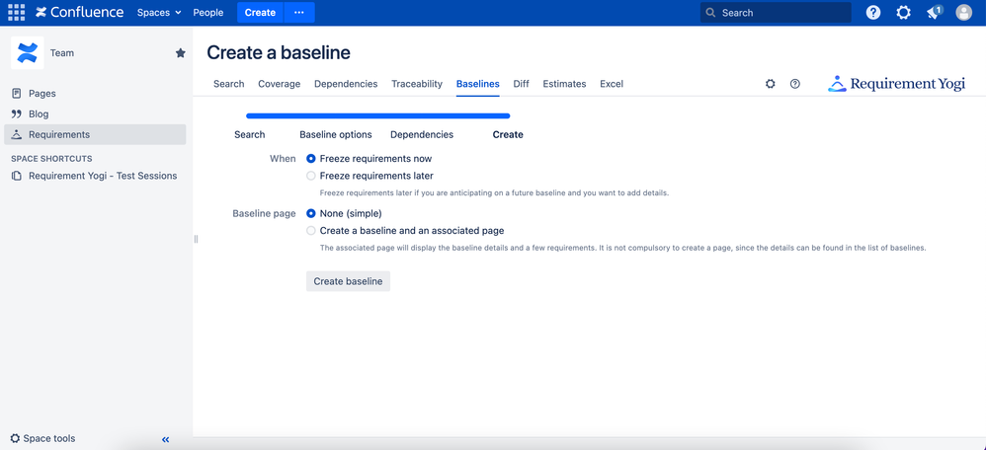
Task: Open Confluence administration gear in top bar
Action: pos(903,13)
